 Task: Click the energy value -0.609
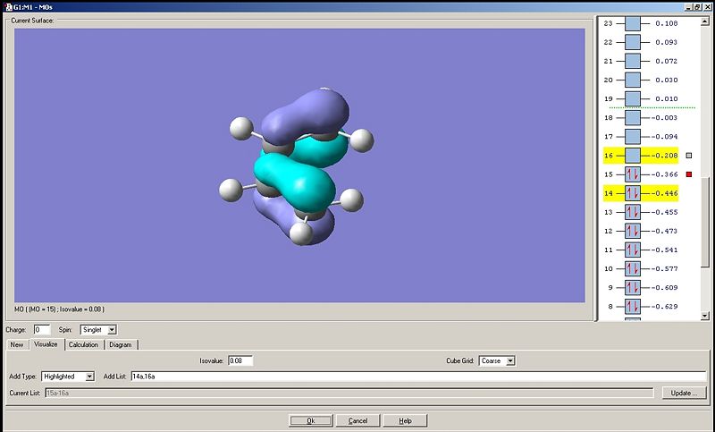coord(665,288)
